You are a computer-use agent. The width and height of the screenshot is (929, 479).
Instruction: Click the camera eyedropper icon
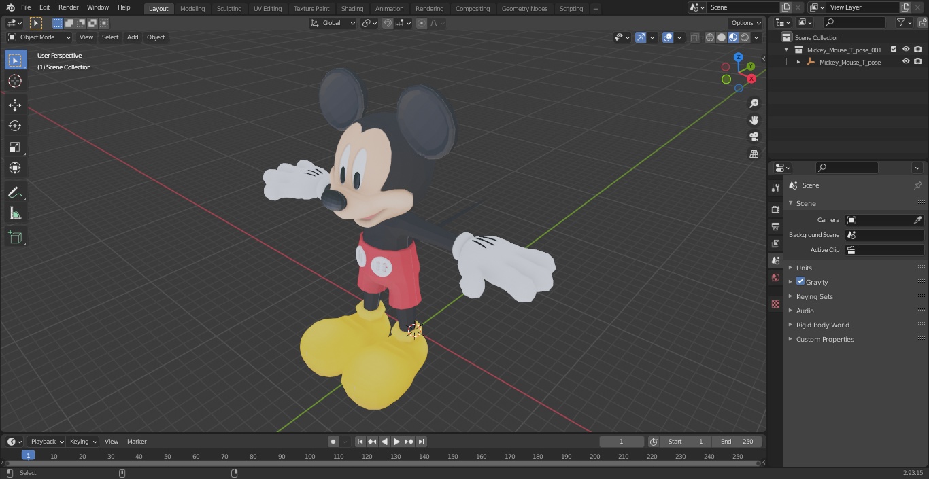(x=917, y=220)
